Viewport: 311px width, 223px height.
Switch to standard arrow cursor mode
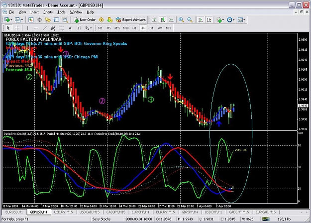[8, 28]
